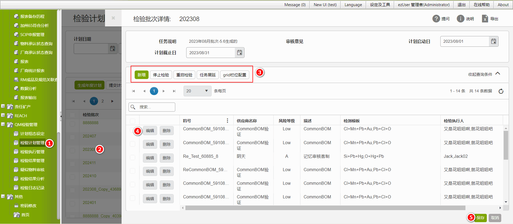Viewport: 513px width, 224px height.
Task: Check the Re_Test_60885_8 row checkbox
Action: point(133,158)
